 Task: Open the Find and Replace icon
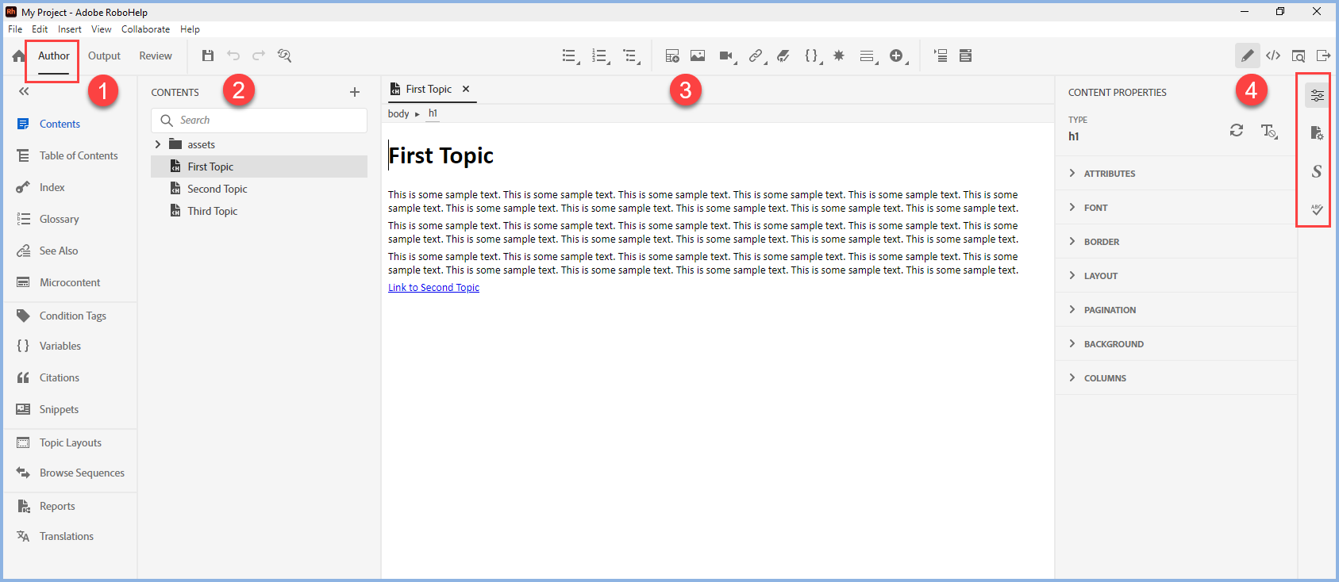tap(284, 56)
